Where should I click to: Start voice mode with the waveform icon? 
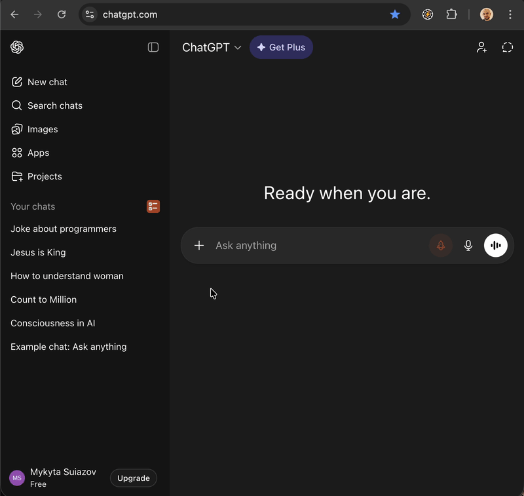pos(496,245)
